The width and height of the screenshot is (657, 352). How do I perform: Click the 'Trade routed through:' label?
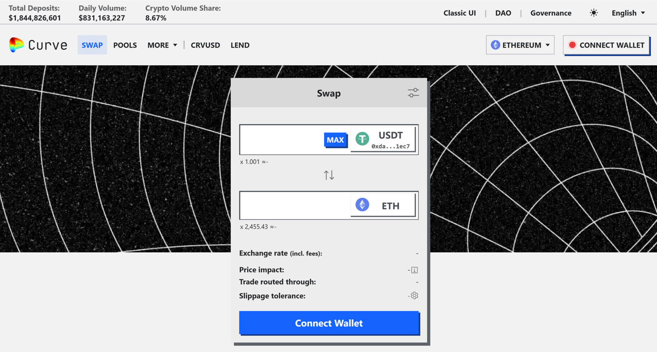[278, 282]
